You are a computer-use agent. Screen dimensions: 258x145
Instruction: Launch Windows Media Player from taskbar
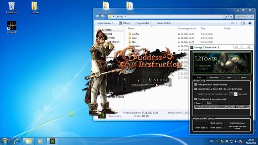[40, 141]
